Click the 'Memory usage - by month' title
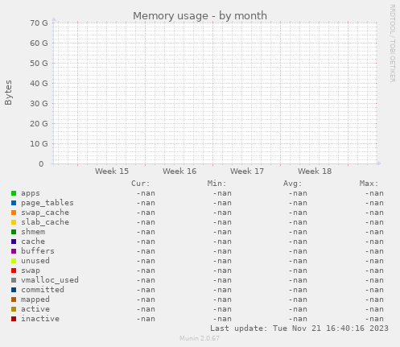Screen dimensions: 400x347 [x=200, y=16]
